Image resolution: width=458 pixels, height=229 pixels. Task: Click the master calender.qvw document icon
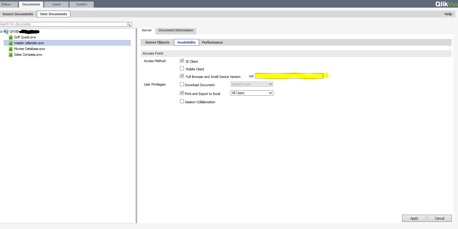point(11,43)
